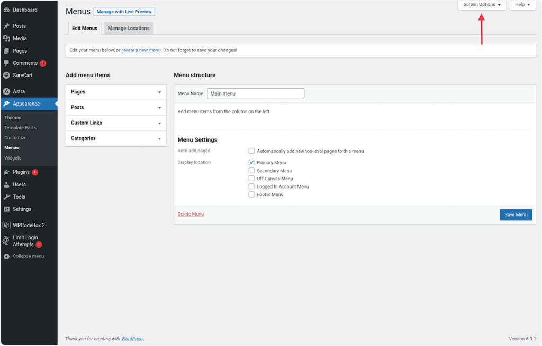Open Posts via its pin icon
The height and width of the screenshot is (346, 542).
(x=6, y=26)
